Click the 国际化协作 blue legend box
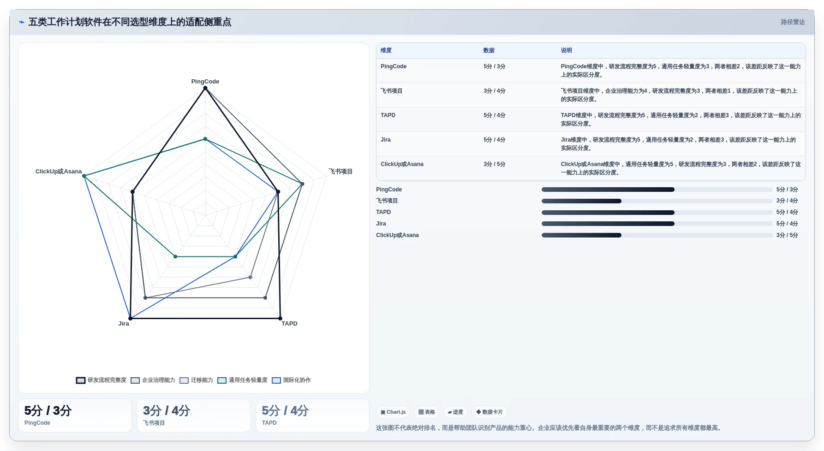 tap(276, 380)
